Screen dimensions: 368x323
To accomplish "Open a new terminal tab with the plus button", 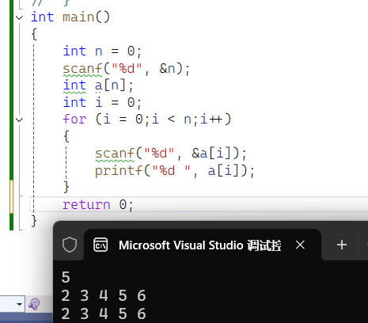I will tap(342, 245).
